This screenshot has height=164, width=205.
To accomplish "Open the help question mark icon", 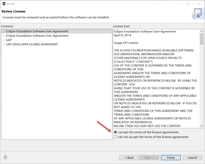I will click(x=5, y=157).
